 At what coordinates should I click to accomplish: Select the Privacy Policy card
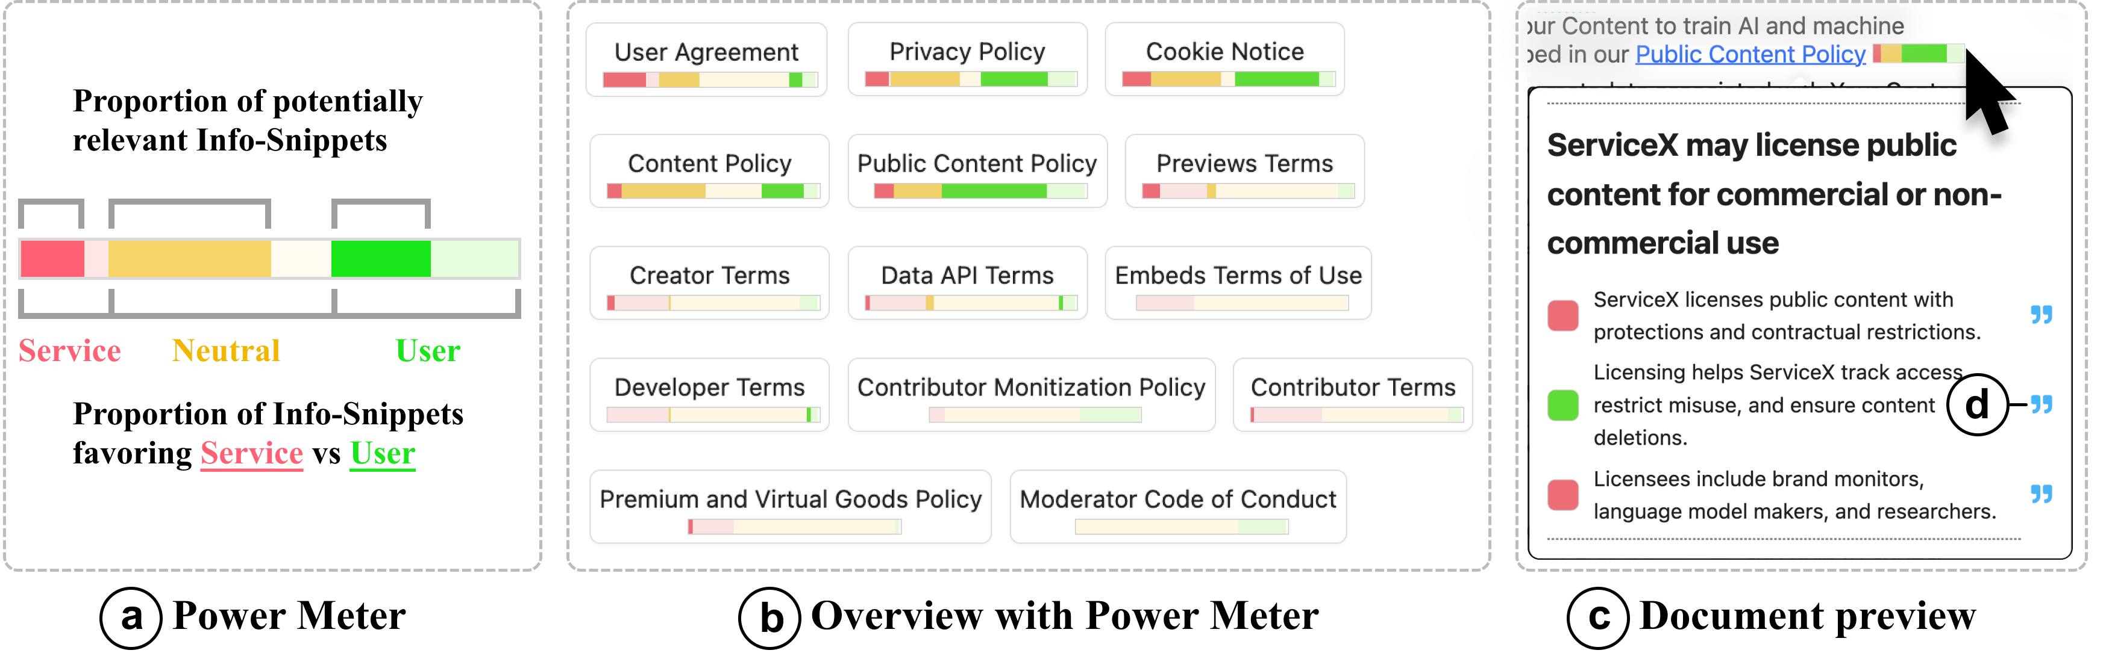[967, 60]
